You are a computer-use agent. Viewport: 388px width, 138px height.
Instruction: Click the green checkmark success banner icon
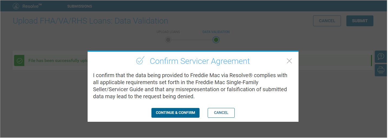pos(19,61)
